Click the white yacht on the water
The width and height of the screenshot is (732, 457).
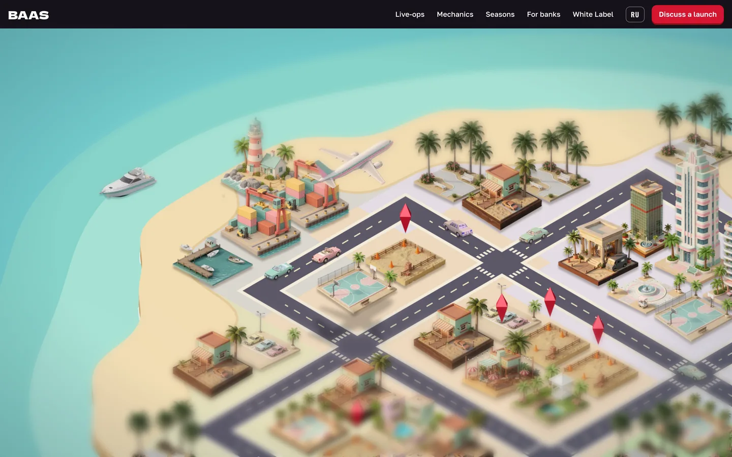point(128,182)
